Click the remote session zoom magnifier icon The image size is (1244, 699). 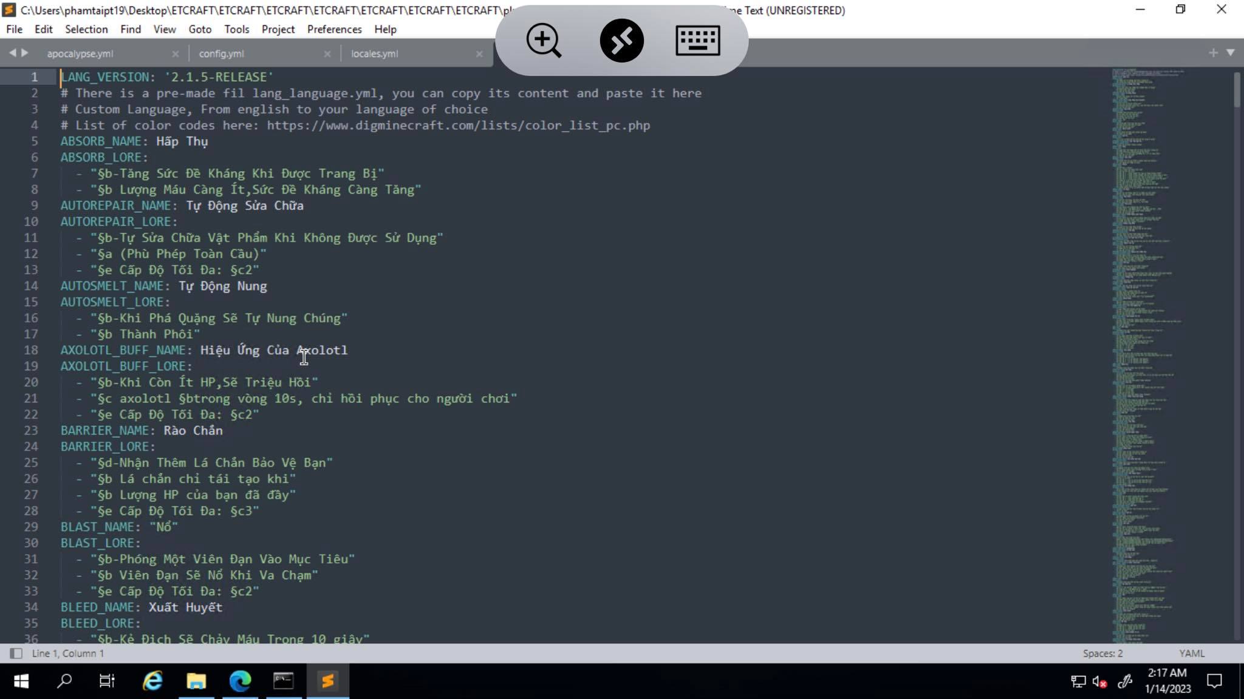point(544,41)
